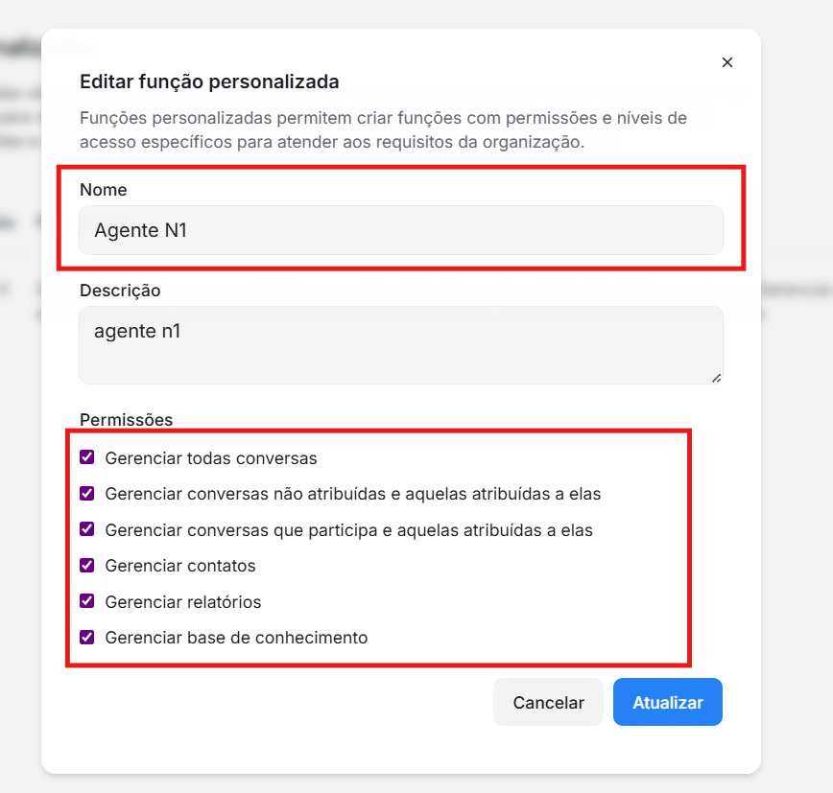Click the Gerenciar contatos label text

(180, 566)
